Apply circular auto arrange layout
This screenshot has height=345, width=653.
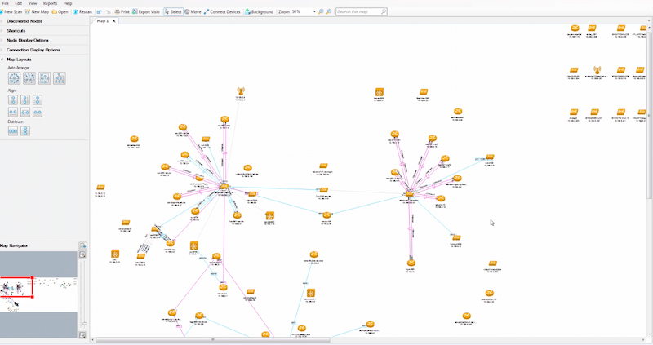(x=14, y=78)
